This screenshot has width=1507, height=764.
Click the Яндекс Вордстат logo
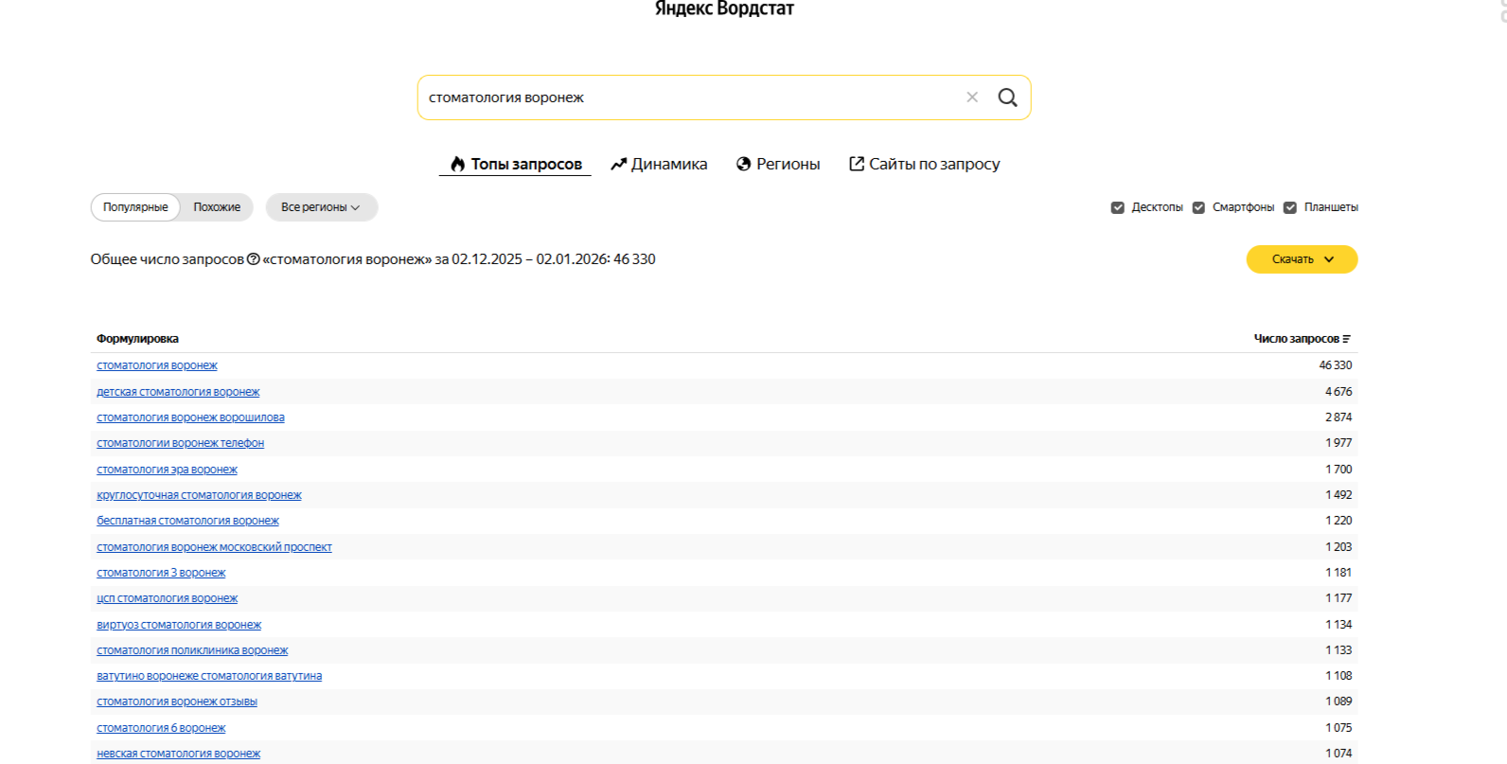tap(724, 9)
